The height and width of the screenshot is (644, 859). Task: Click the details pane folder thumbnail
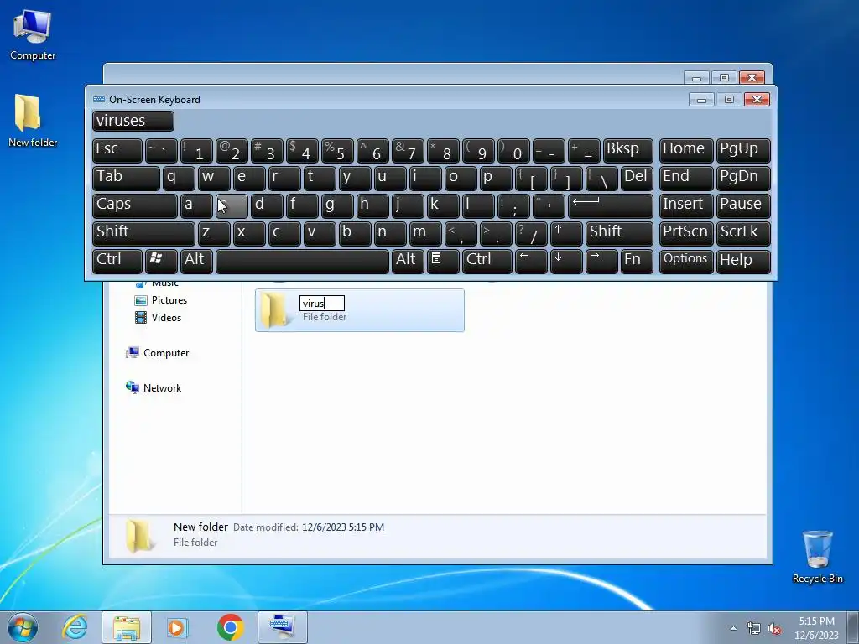pos(139,535)
